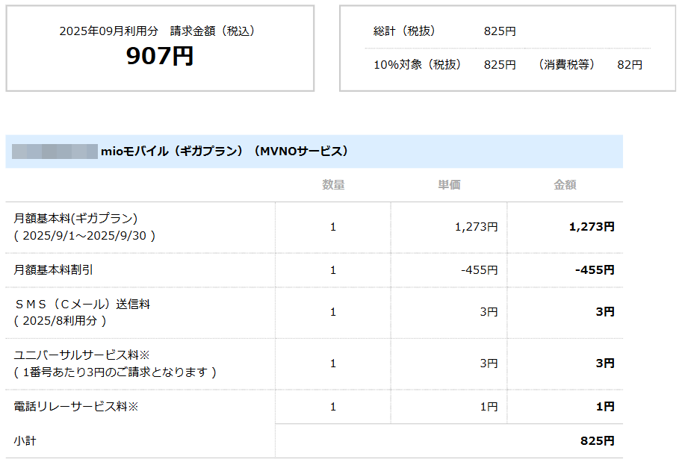Click the 数量 column header
The image size is (685, 465).
(x=333, y=185)
